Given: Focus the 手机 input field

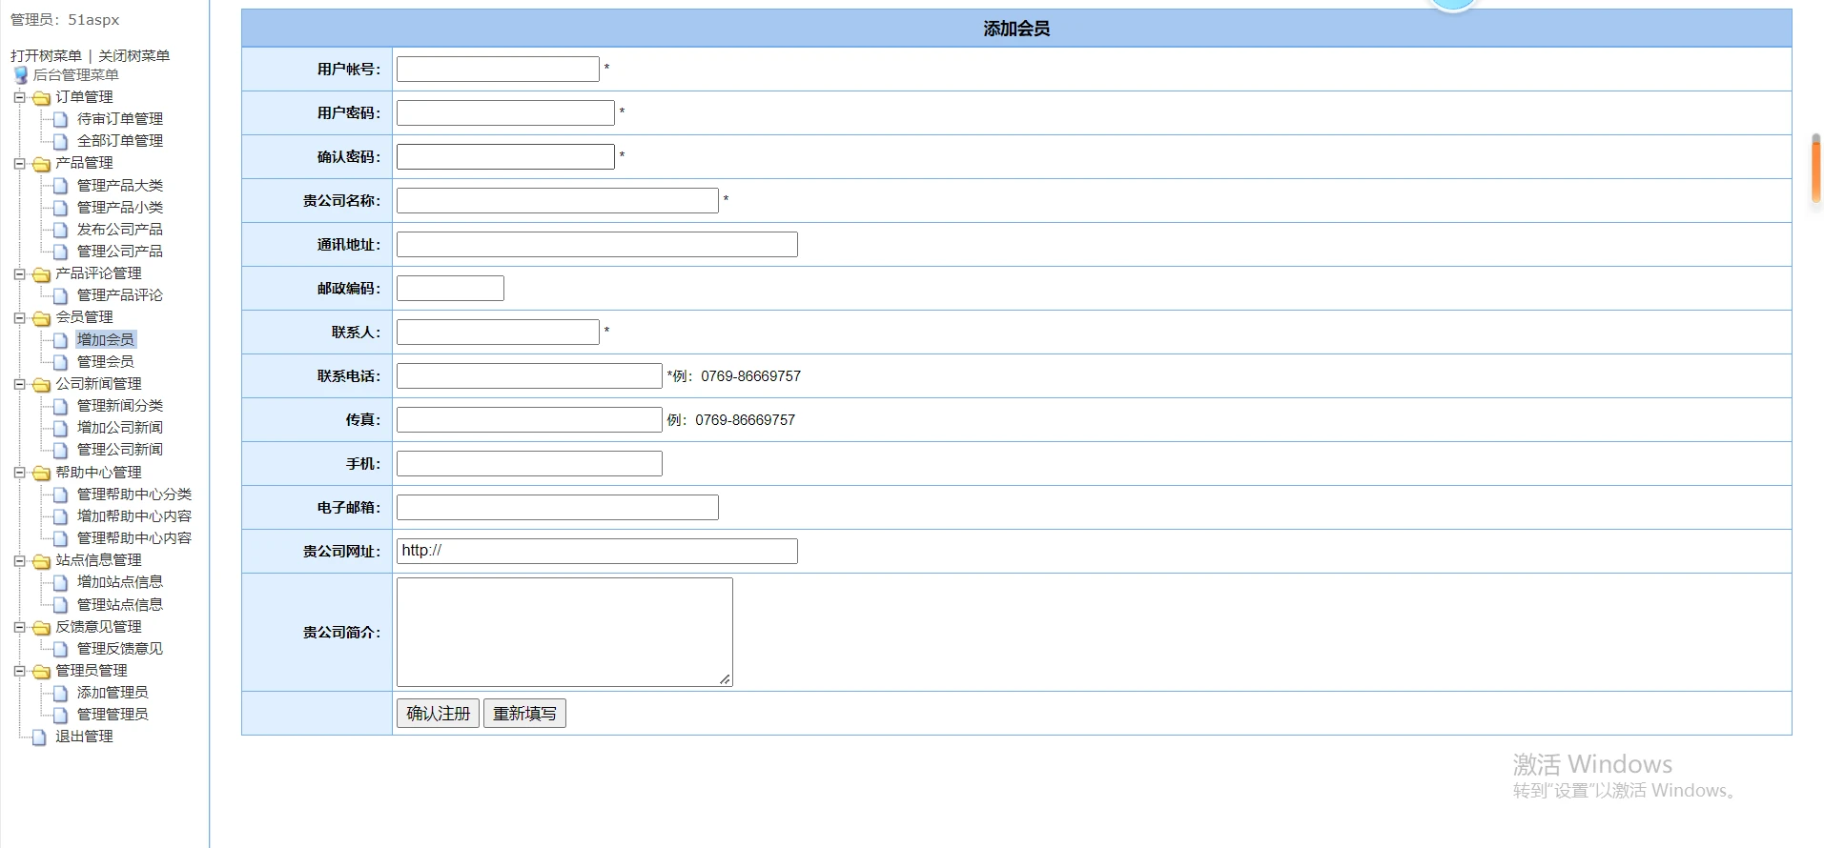Looking at the screenshot, I should [x=529, y=464].
